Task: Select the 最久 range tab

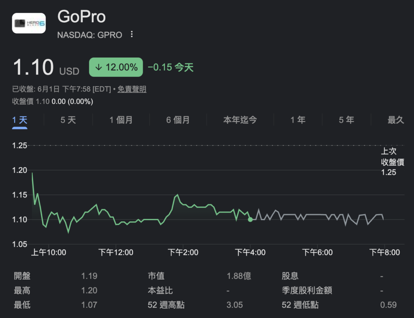Action: pos(396,120)
